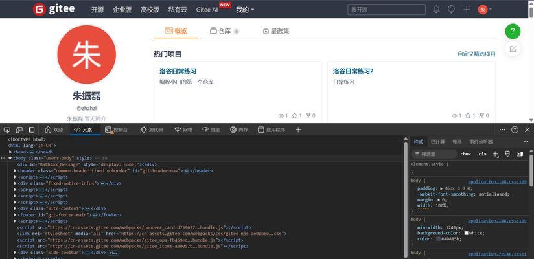Click the flex badge on side-toolbar div
Image resolution: width=534 pixels, height=259 pixels.
coord(113,253)
